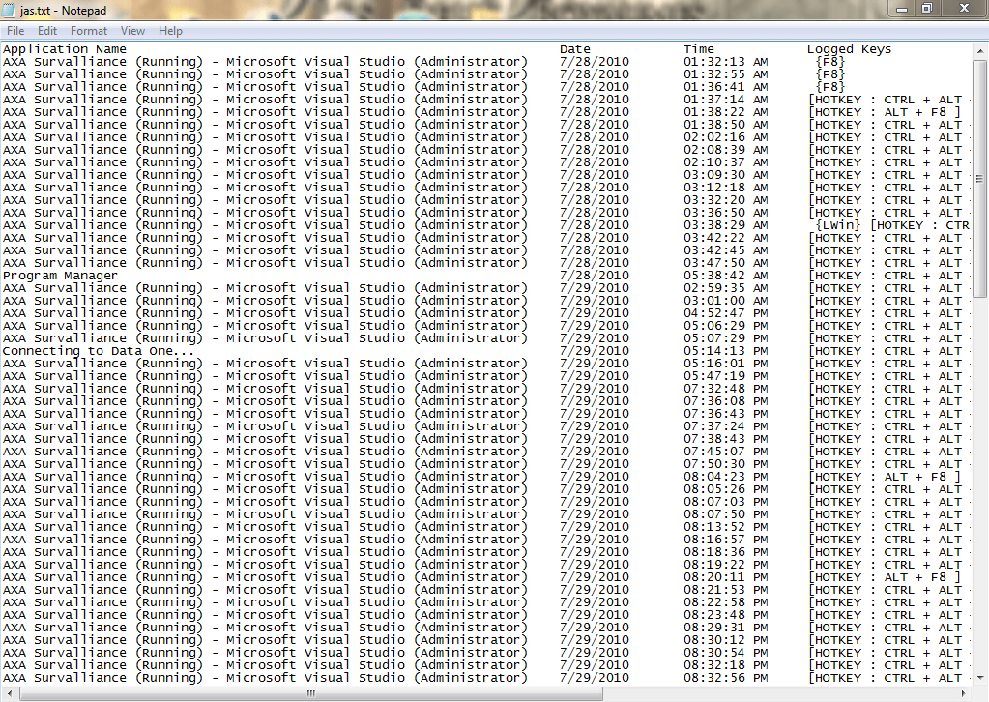Restore down the Notepad window

(x=927, y=8)
